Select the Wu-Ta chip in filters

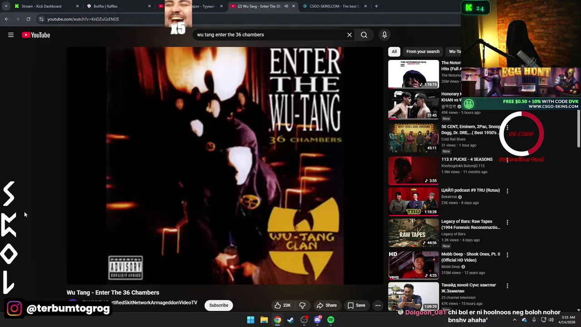(454, 51)
